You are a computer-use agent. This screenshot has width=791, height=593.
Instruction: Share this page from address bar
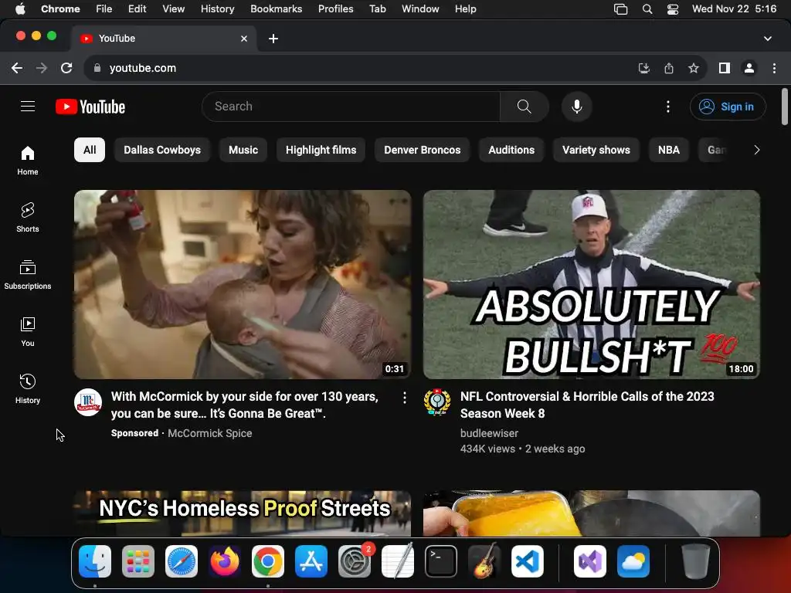click(669, 68)
